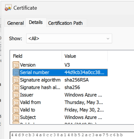Open the Show <All> dropdown
The width and height of the screenshot is (134, 139).
(69, 38)
